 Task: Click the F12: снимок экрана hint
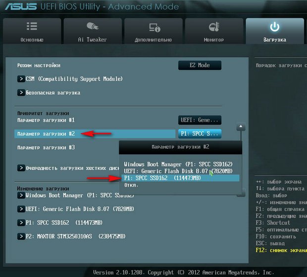pos(281,250)
